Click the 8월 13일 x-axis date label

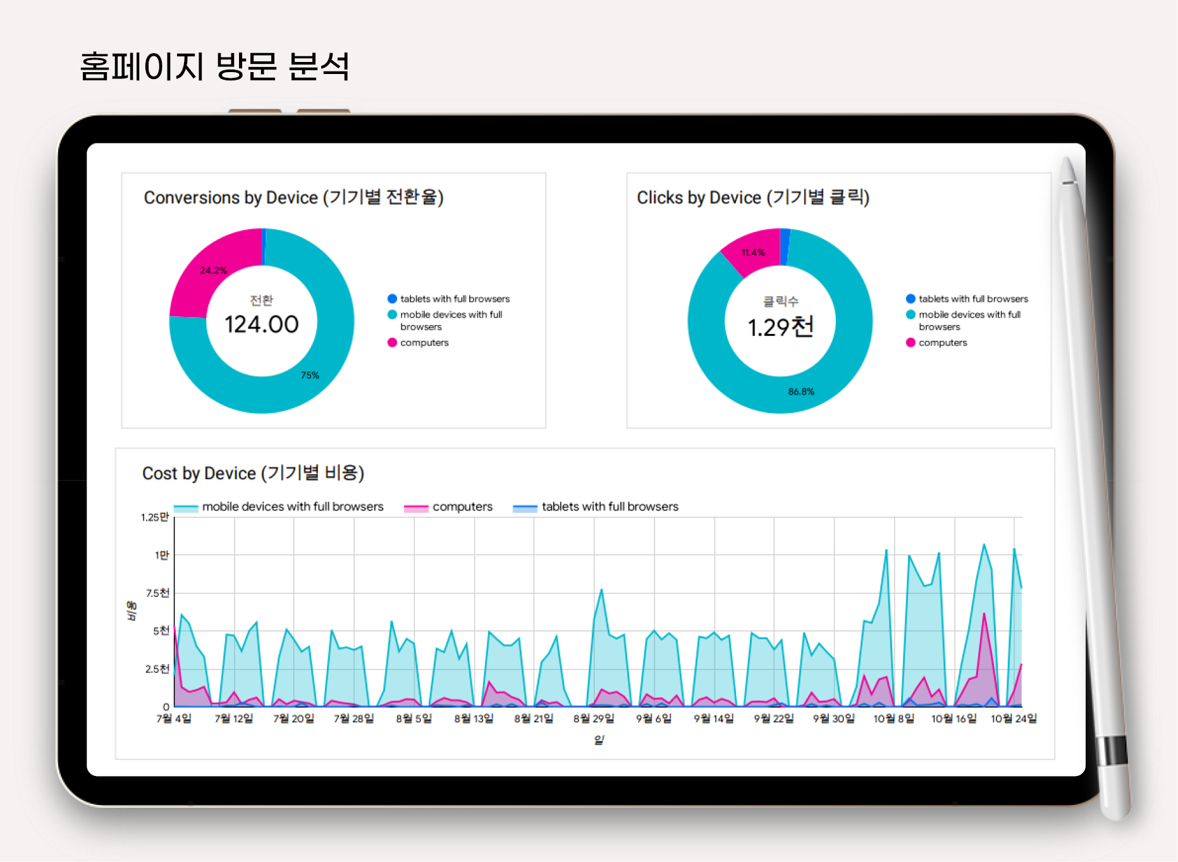pos(474,718)
